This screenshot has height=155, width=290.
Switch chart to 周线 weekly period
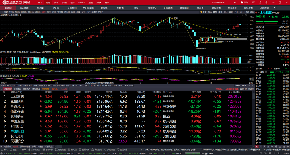49,12
